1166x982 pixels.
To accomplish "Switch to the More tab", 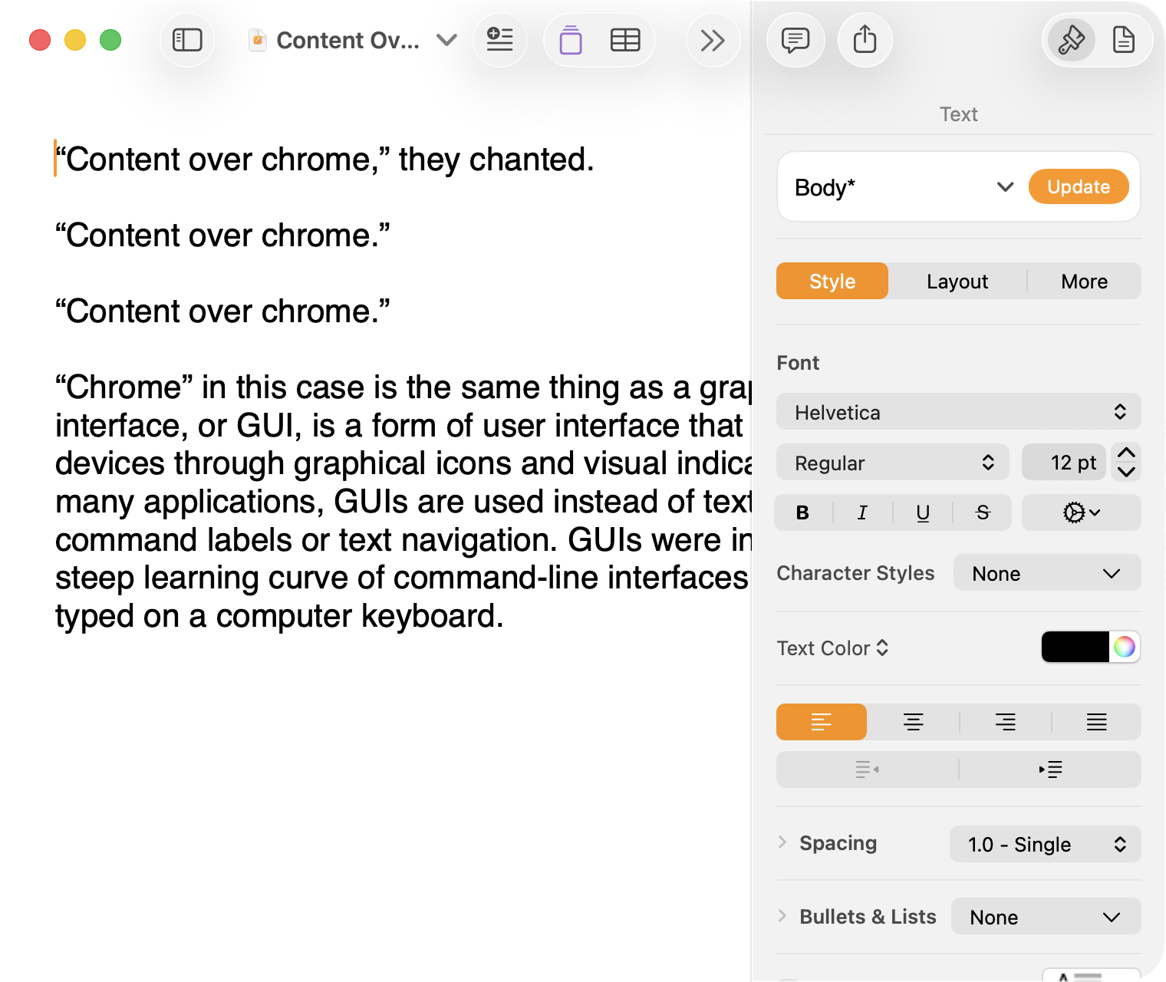I will [1084, 281].
